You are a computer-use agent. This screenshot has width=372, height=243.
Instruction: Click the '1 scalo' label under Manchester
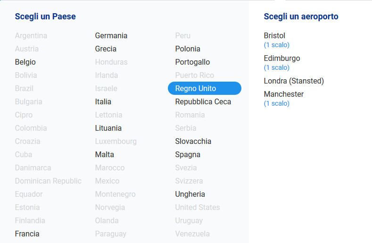coord(277,104)
